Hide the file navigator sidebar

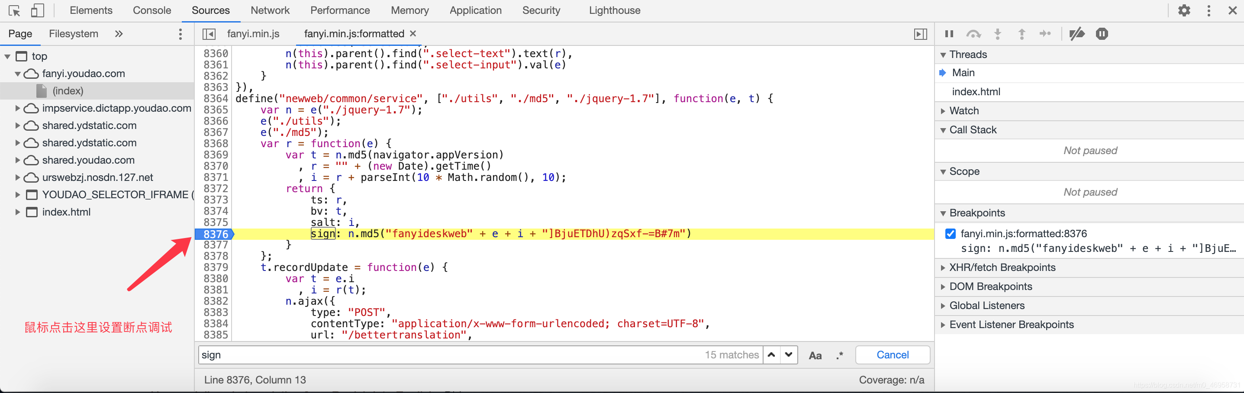coord(209,34)
